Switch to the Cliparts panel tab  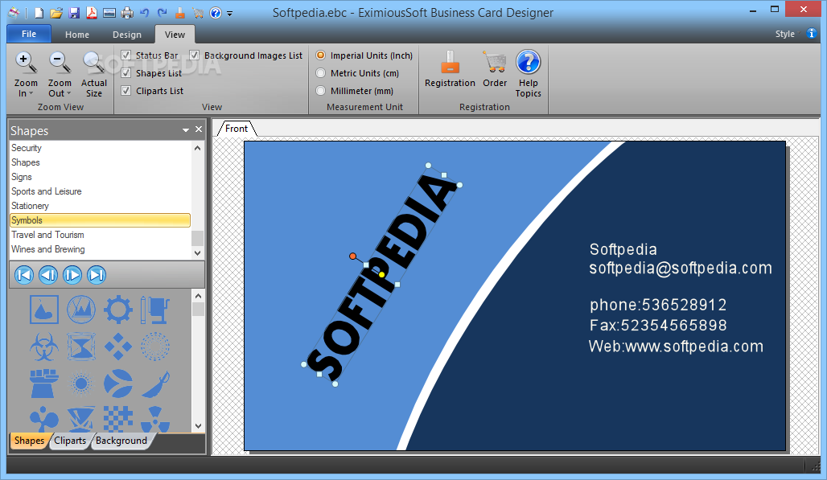click(70, 441)
